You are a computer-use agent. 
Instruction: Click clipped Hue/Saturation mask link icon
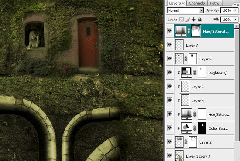point(195,114)
